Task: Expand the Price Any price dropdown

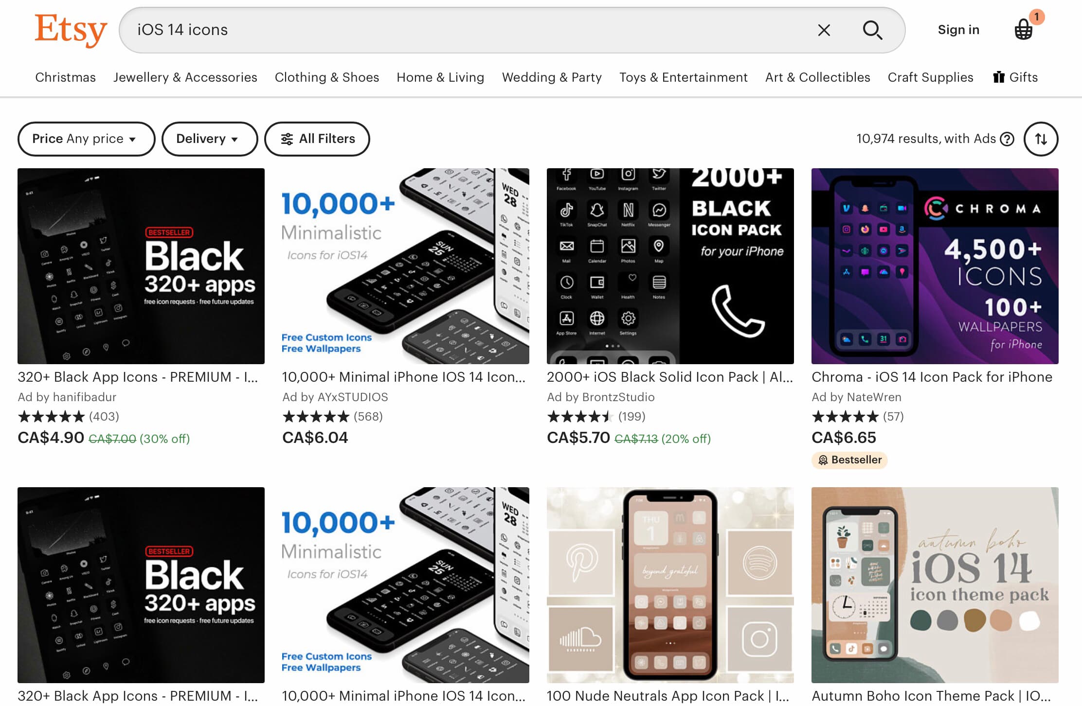Action: tap(86, 139)
